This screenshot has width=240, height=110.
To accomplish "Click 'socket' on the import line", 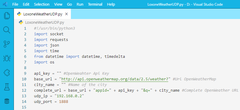I will click(57, 34).
